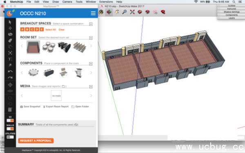Activate the Orbit tool in SketchUp toolbar
The image size is (245, 153).
[x=109, y=12]
